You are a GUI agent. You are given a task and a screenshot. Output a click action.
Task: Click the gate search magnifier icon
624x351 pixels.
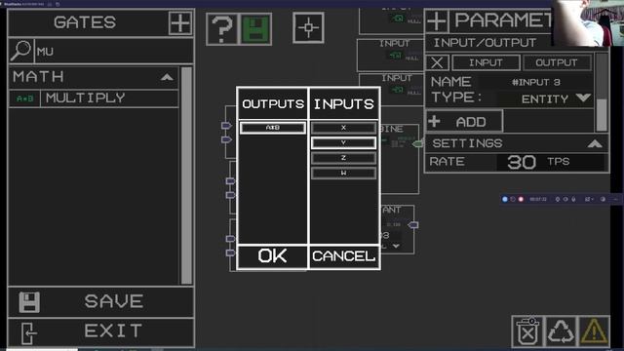click(20, 51)
